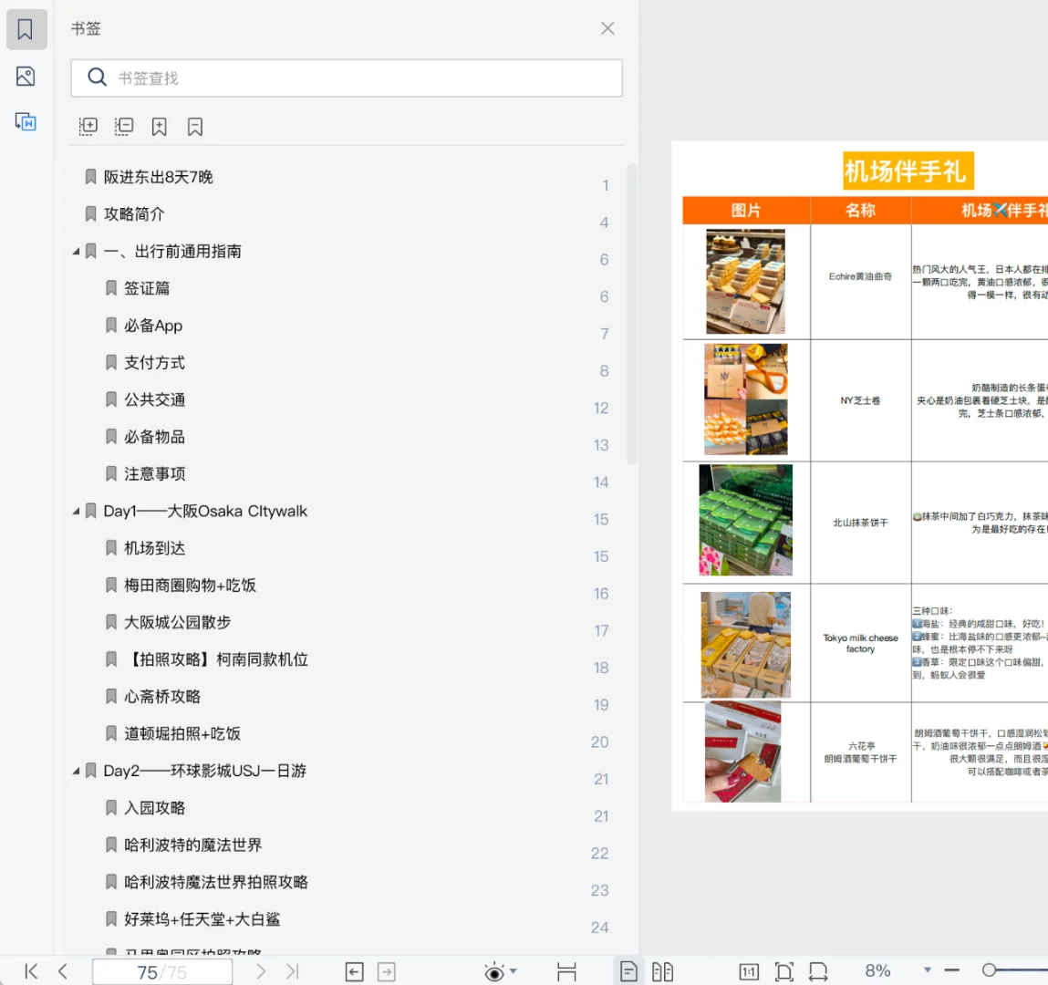
Task: Select the 支付方式 bookmark
Action: click(x=154, y=362)
